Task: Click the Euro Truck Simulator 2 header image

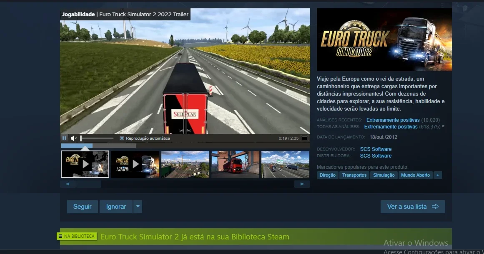Action: click(384, 40)
